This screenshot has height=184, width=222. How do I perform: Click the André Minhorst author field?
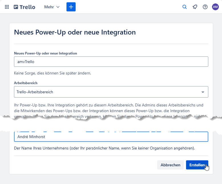click(111, 137)
